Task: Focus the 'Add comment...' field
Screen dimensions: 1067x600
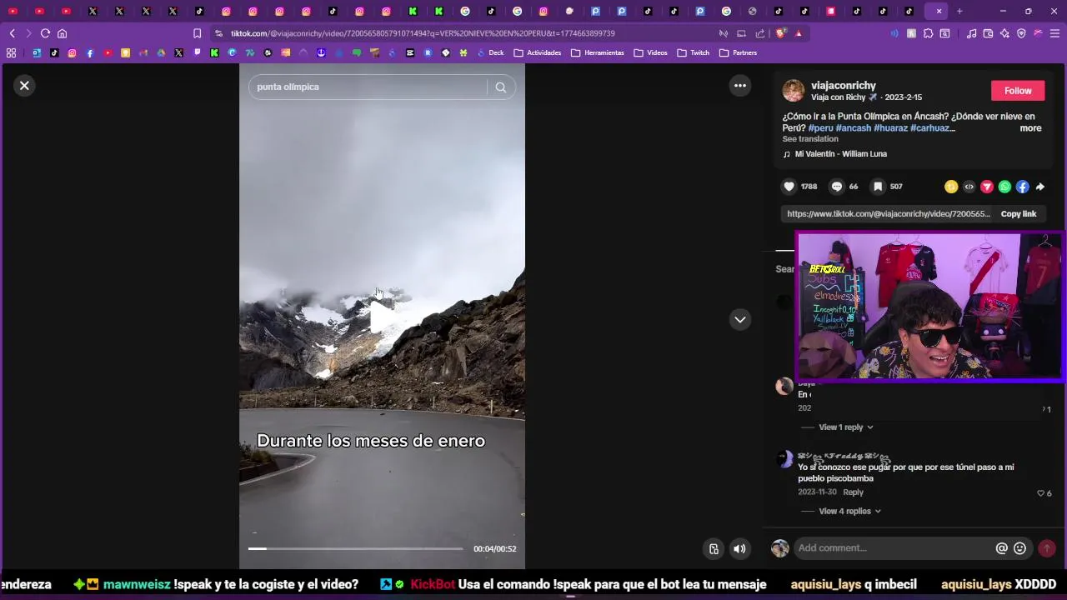Action: click(892, 547)
